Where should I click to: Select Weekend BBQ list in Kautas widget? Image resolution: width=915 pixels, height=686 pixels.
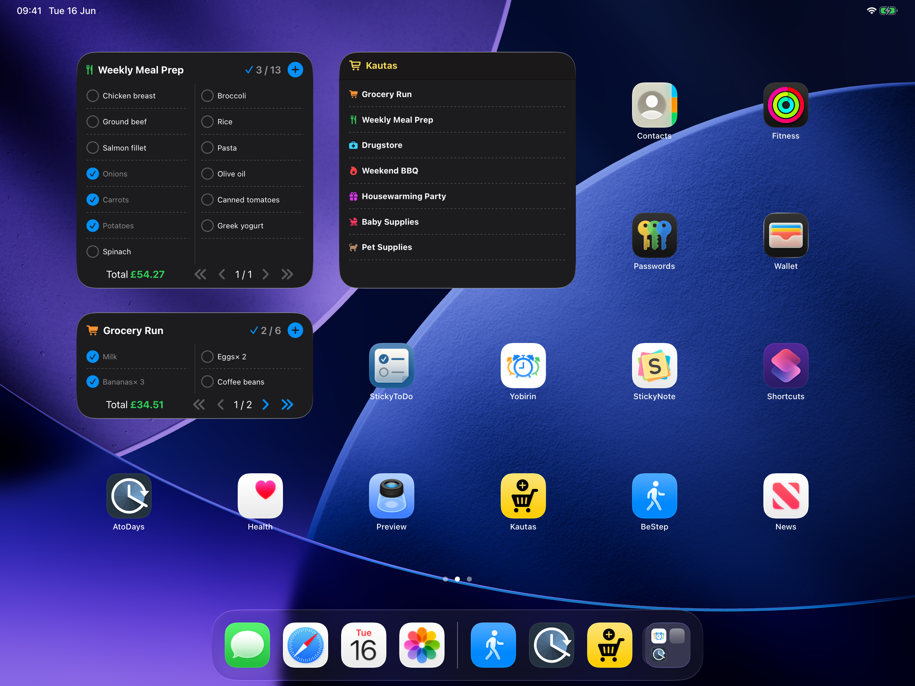[x=457, y=171]
